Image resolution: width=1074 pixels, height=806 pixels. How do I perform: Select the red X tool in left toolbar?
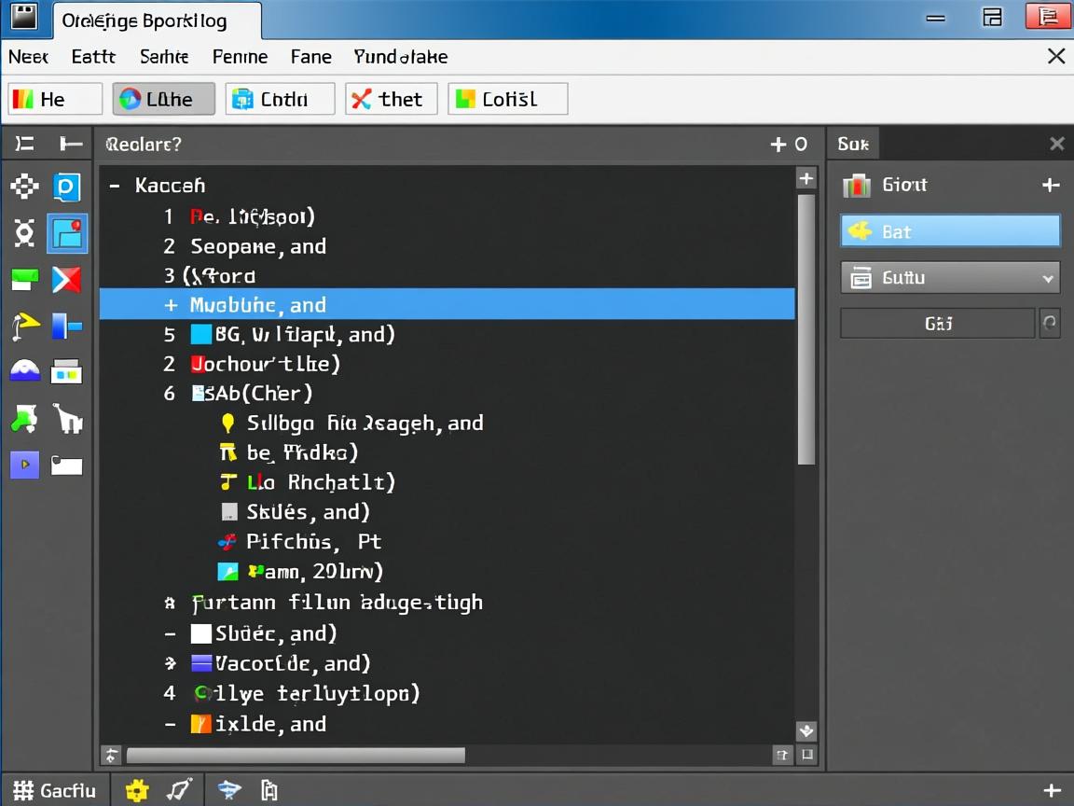click(x=66, y=279)
